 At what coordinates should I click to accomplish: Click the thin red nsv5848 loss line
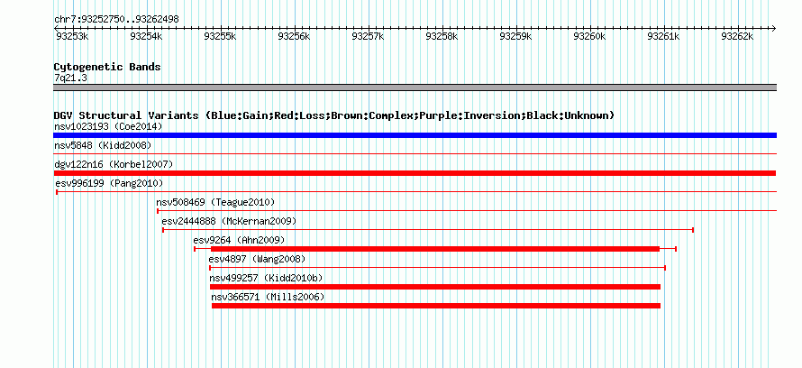(415, 153)
